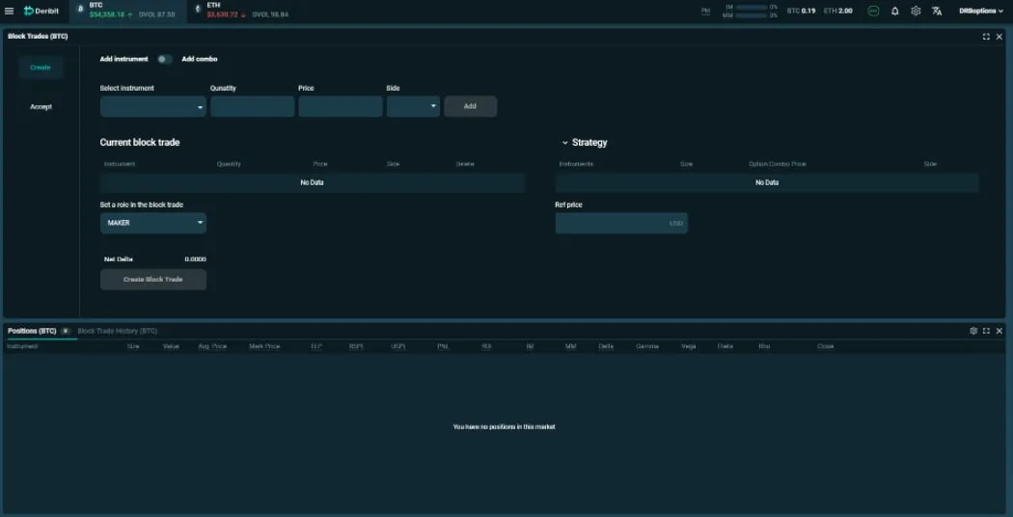This screenshot has height=517, width=1013.
Task: Click the Ethereum coin icon
Action: click(x=198, y=9)
